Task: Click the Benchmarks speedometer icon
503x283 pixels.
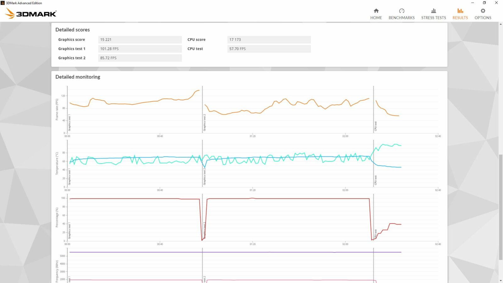Action: [x=401, y=10]
